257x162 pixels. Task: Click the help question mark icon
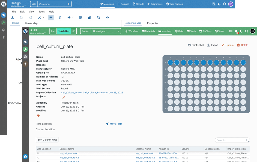click(25, 157)
